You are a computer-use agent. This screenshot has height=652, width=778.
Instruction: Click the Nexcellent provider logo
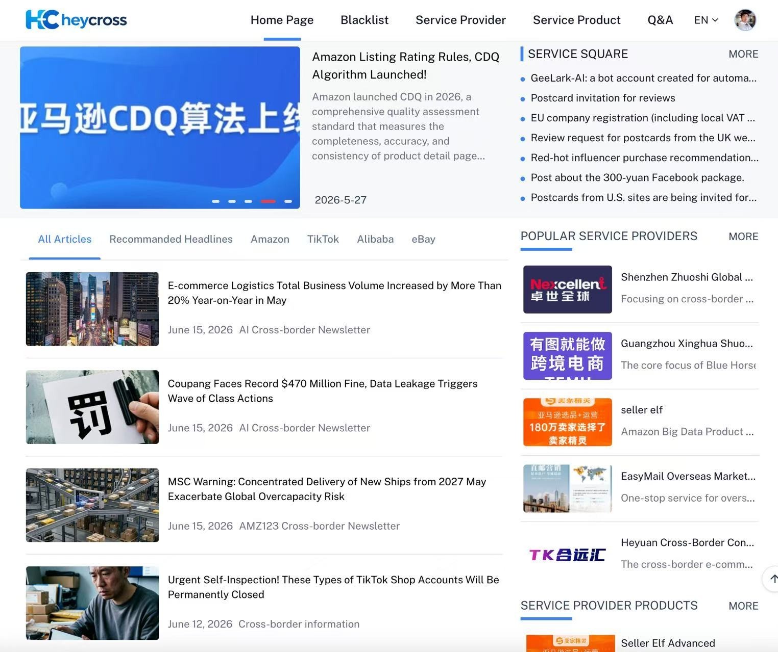[568, 289]
